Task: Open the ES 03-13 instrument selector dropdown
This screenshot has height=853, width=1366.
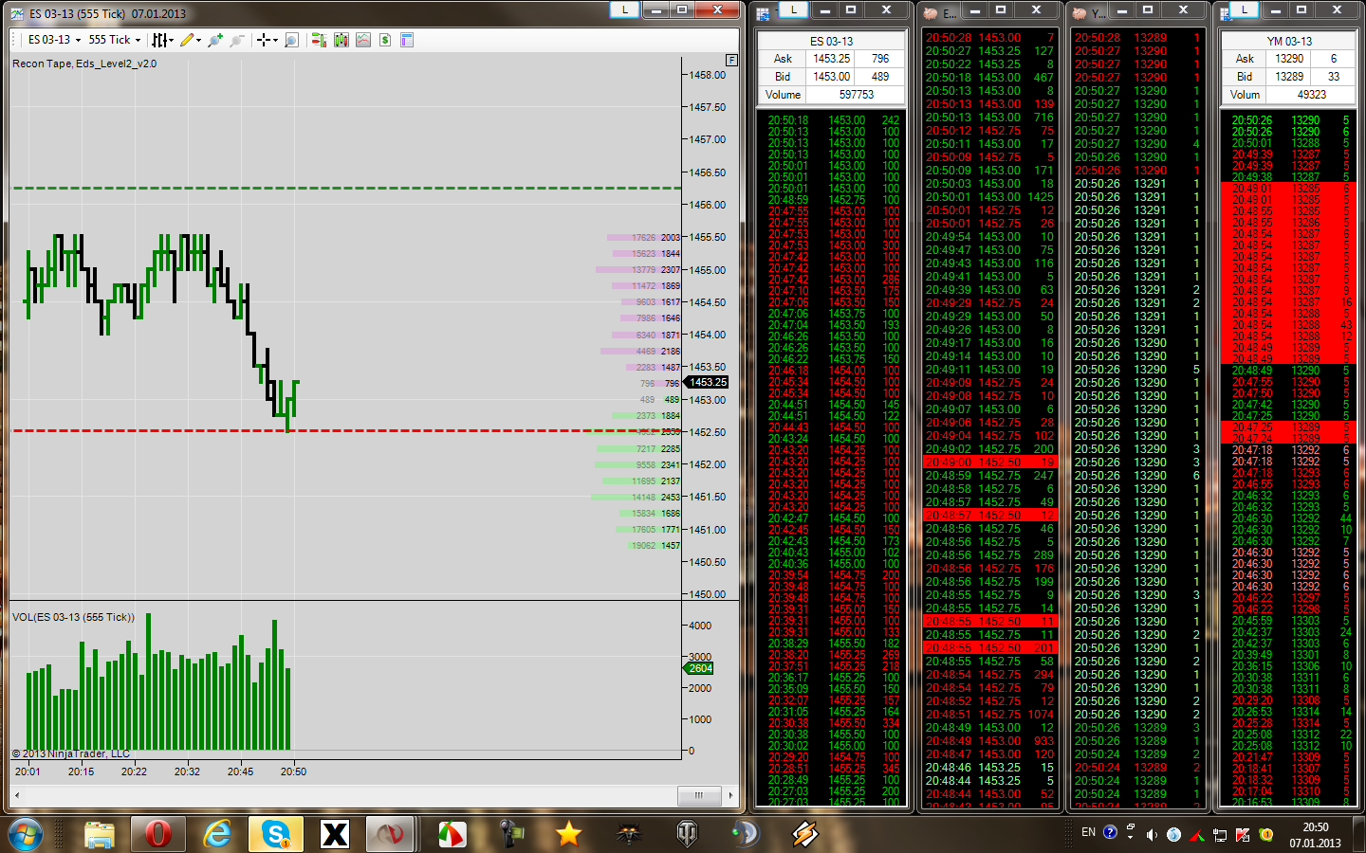Action: (x=54, y=40)
